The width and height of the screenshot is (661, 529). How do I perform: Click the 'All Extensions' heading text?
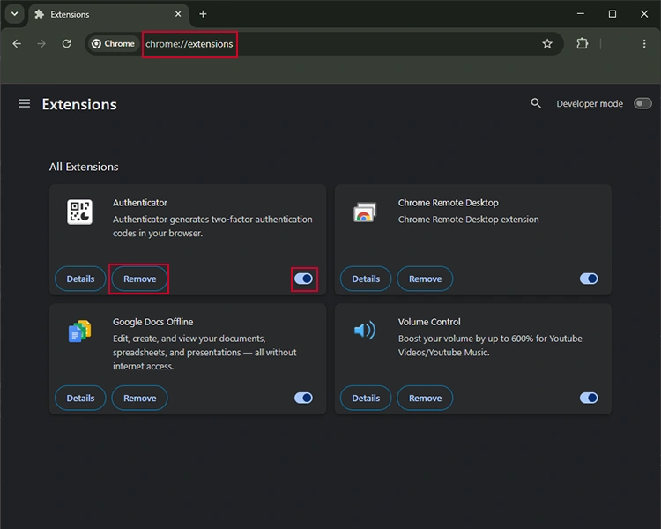click(84, 167)
